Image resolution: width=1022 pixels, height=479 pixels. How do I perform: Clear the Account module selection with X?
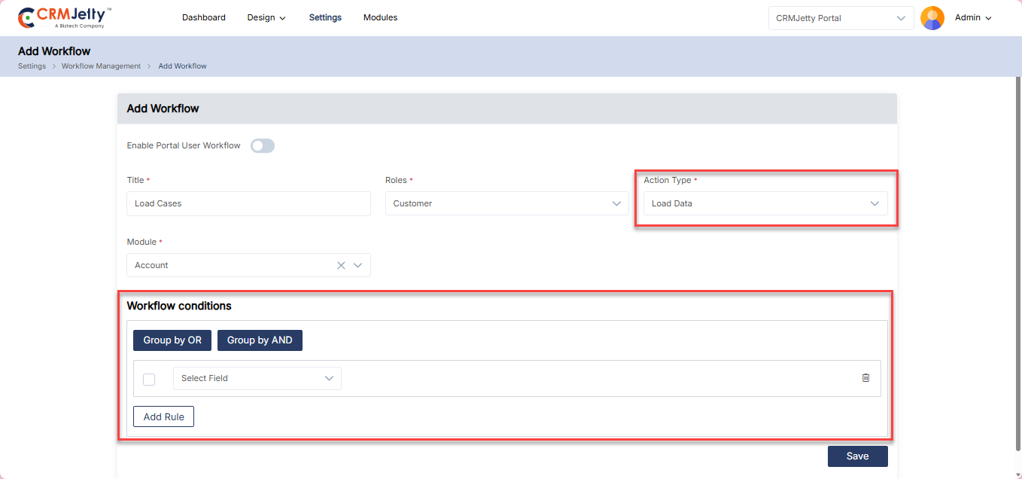(341, 265)
